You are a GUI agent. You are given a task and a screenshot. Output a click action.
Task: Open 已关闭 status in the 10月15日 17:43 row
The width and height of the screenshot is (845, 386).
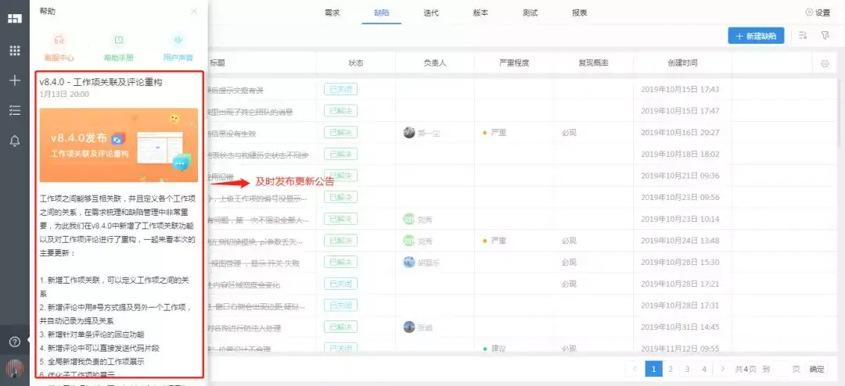[340, 89]
